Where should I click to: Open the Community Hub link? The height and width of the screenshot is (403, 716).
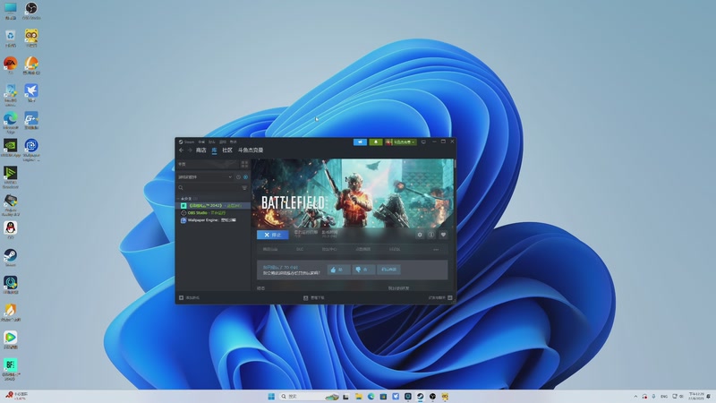329,250
